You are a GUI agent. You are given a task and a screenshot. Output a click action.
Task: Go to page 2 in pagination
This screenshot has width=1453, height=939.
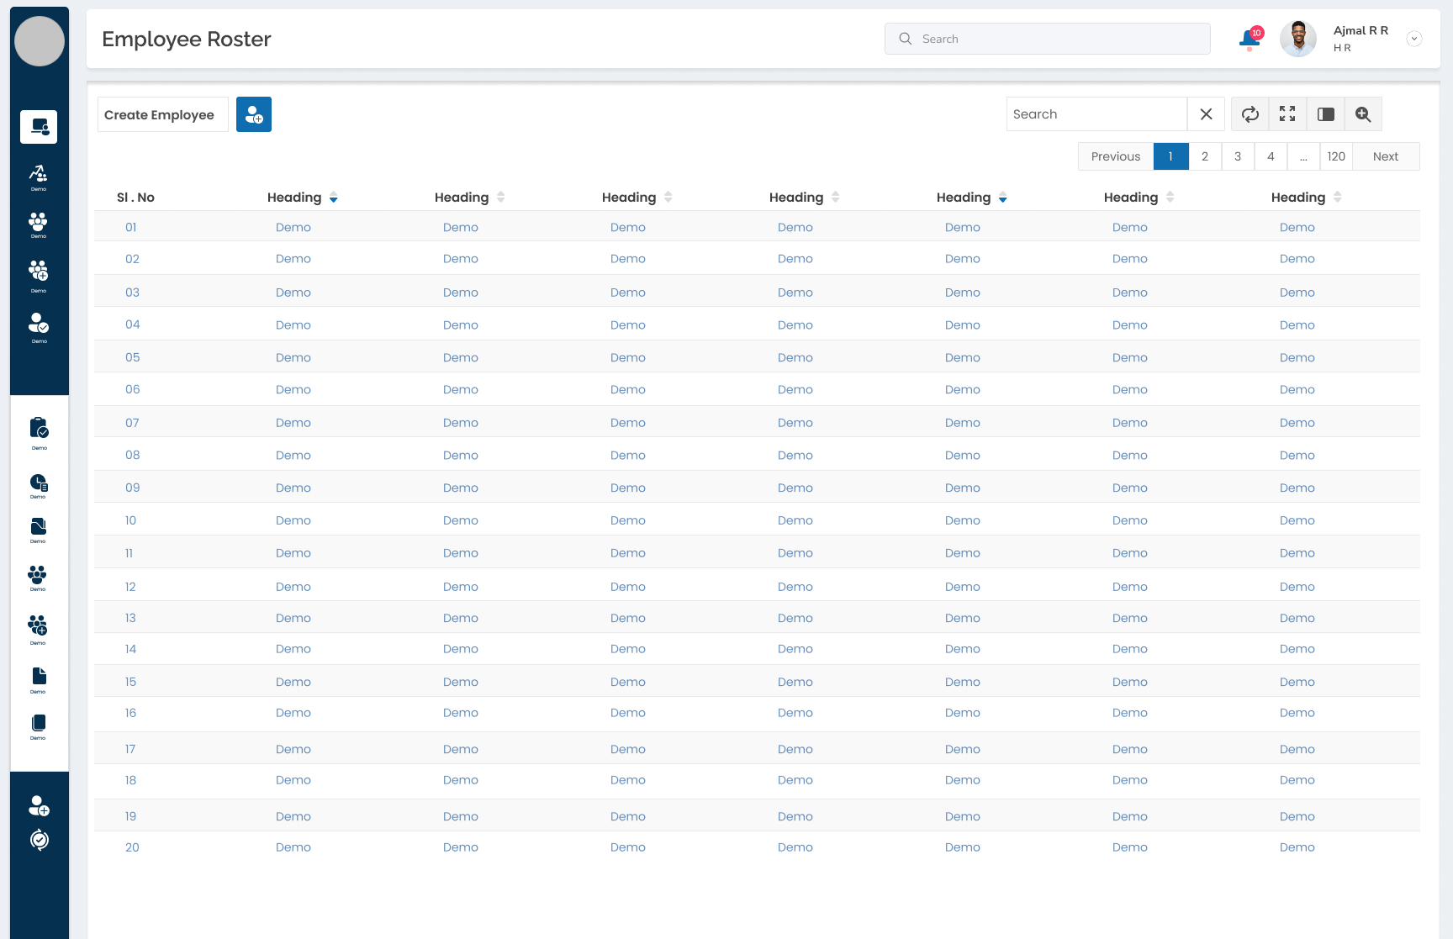point(1205,156)
